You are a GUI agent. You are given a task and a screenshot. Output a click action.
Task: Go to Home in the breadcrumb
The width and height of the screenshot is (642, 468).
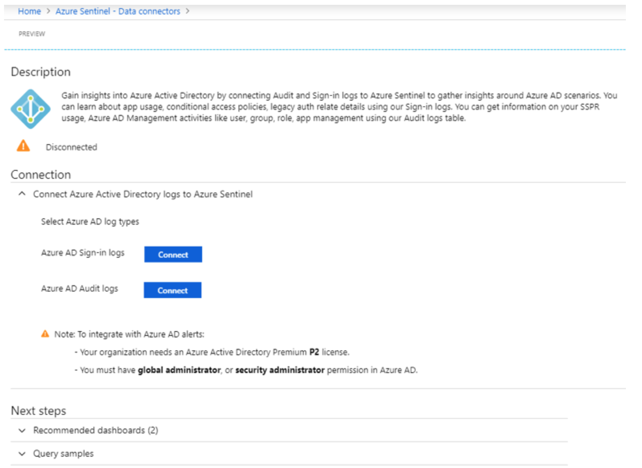pos(29,11)
